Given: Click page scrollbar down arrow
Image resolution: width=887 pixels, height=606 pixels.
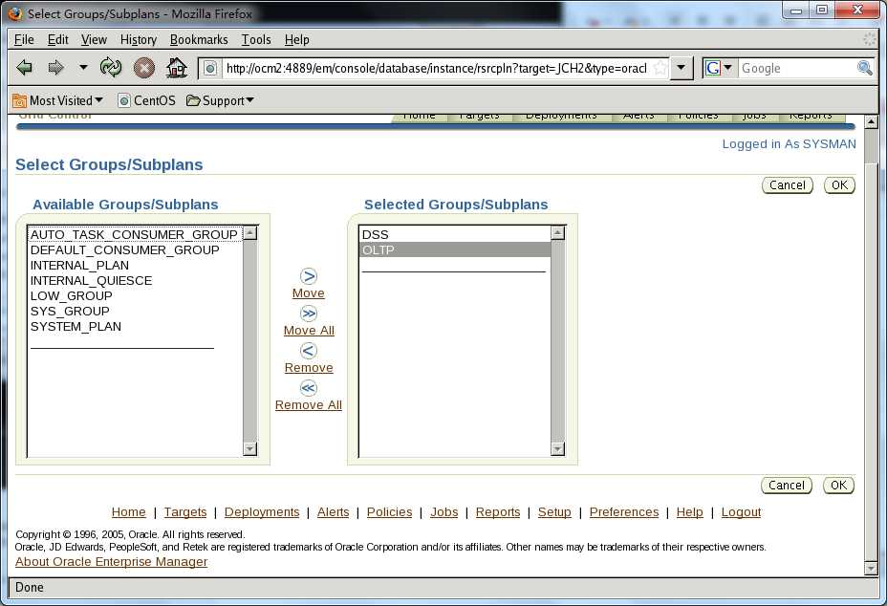Looking at the screenshot, I should click(x=871, y=568).
